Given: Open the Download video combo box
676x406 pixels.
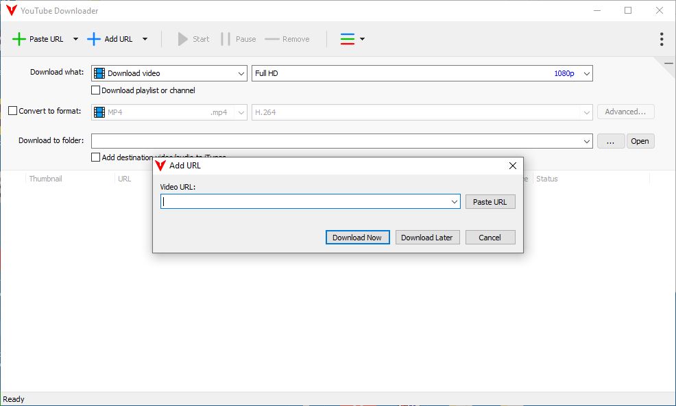Looking at the screenshot, I should (x=169, y=73).
